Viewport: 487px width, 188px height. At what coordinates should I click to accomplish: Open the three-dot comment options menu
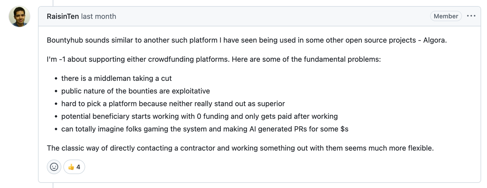pos(471,16)
